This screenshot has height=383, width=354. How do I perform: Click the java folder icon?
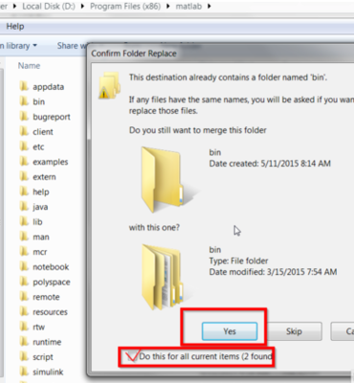click(24, 207)
